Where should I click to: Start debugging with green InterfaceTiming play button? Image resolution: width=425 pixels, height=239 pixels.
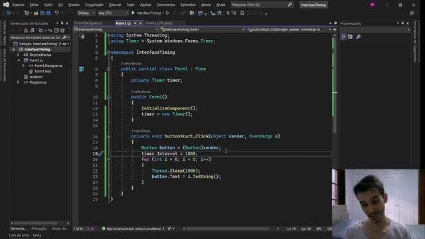coord(146,13)
